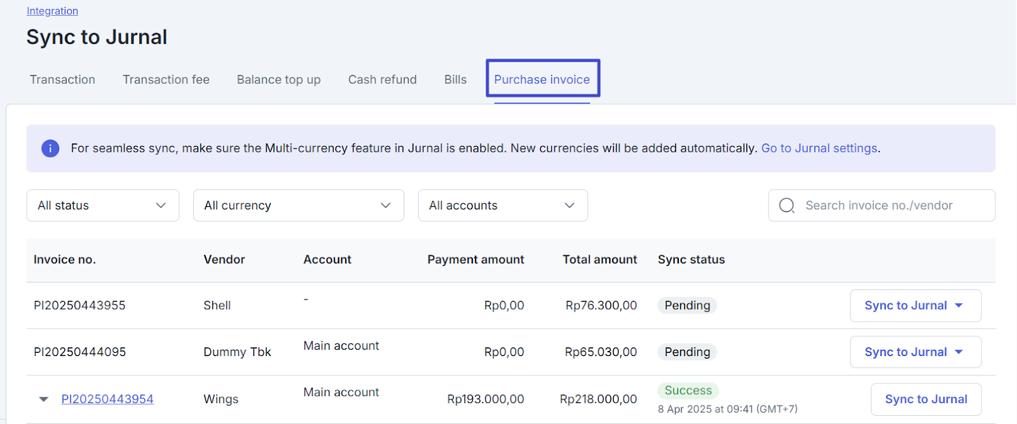
Task: Switch to the Transaction fee tab
Action: point(166,80)
